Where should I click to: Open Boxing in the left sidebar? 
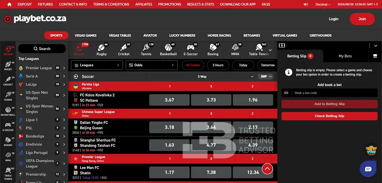coord(8,142)
